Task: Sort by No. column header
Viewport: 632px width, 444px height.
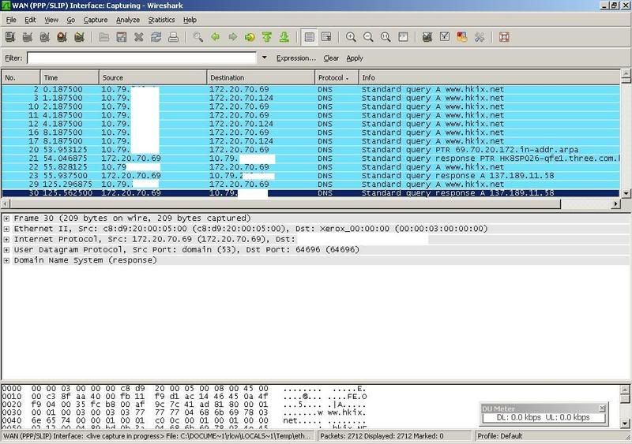Action: (x=21, y=77)
